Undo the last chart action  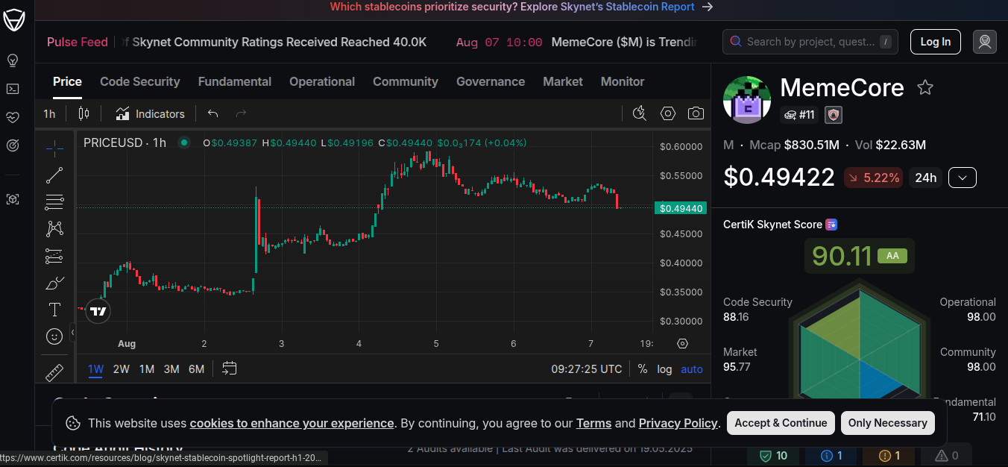212,113
